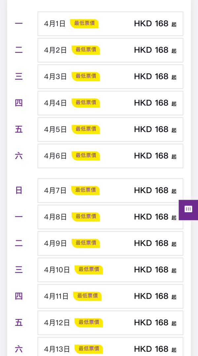This screenshot has height=356, width=198.
Task: Click the Saturday (六) weekday label
Action: 18,156
